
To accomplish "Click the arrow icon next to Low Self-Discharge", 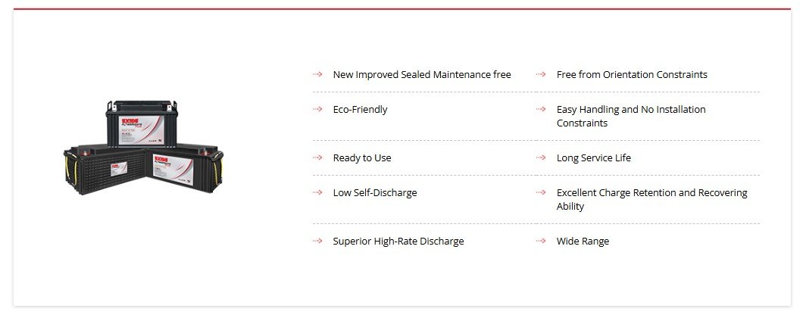I will [317, 192].
